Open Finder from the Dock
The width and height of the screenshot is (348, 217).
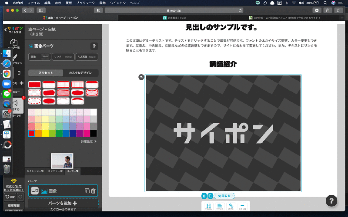(x=7, y=53)
